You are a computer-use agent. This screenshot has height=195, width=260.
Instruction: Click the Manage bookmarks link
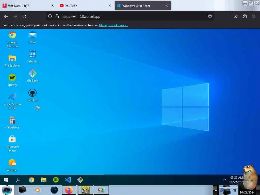[113, 25]
